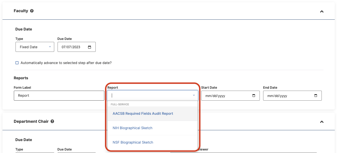
Task: Open help tooltip next to Faculty heading
Action: coord(32,11)
